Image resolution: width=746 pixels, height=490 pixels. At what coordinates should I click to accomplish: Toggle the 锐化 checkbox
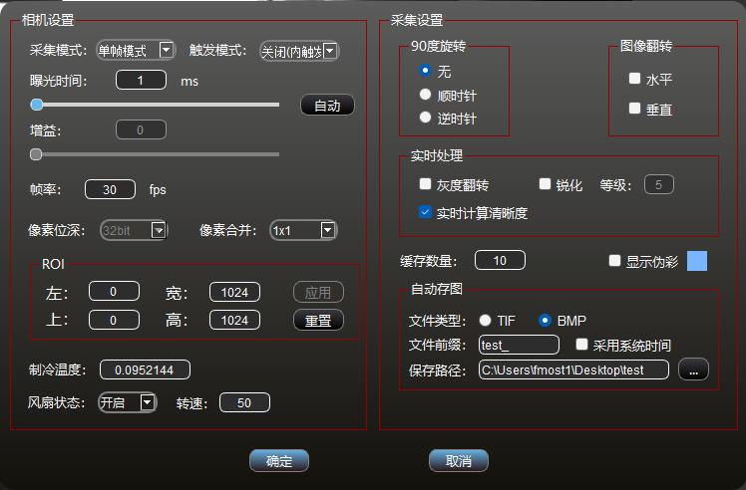tap(545, 184)
